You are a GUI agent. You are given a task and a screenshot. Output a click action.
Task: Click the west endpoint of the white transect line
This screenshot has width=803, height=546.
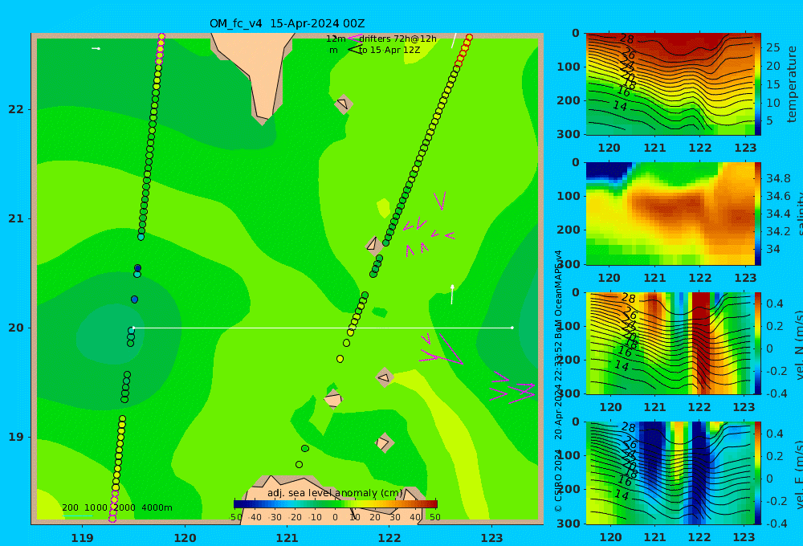coord(133,328)
